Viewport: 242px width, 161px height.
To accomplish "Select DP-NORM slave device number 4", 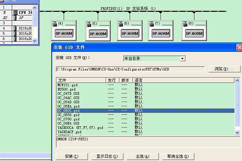I will pyautogui.click(x=64, y=33).
